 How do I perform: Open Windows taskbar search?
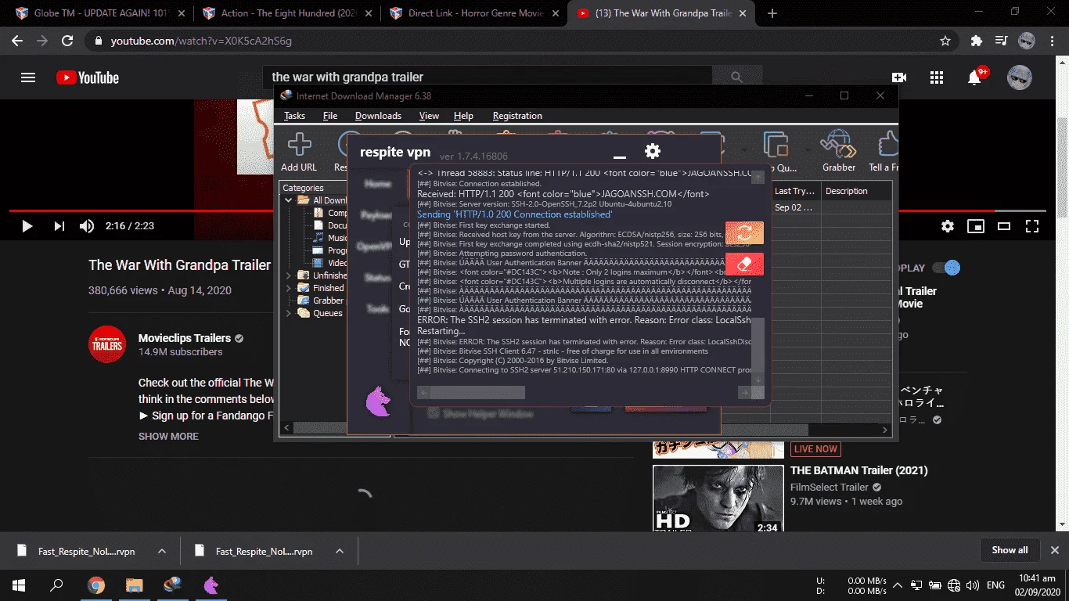click(x=56, y=585)
